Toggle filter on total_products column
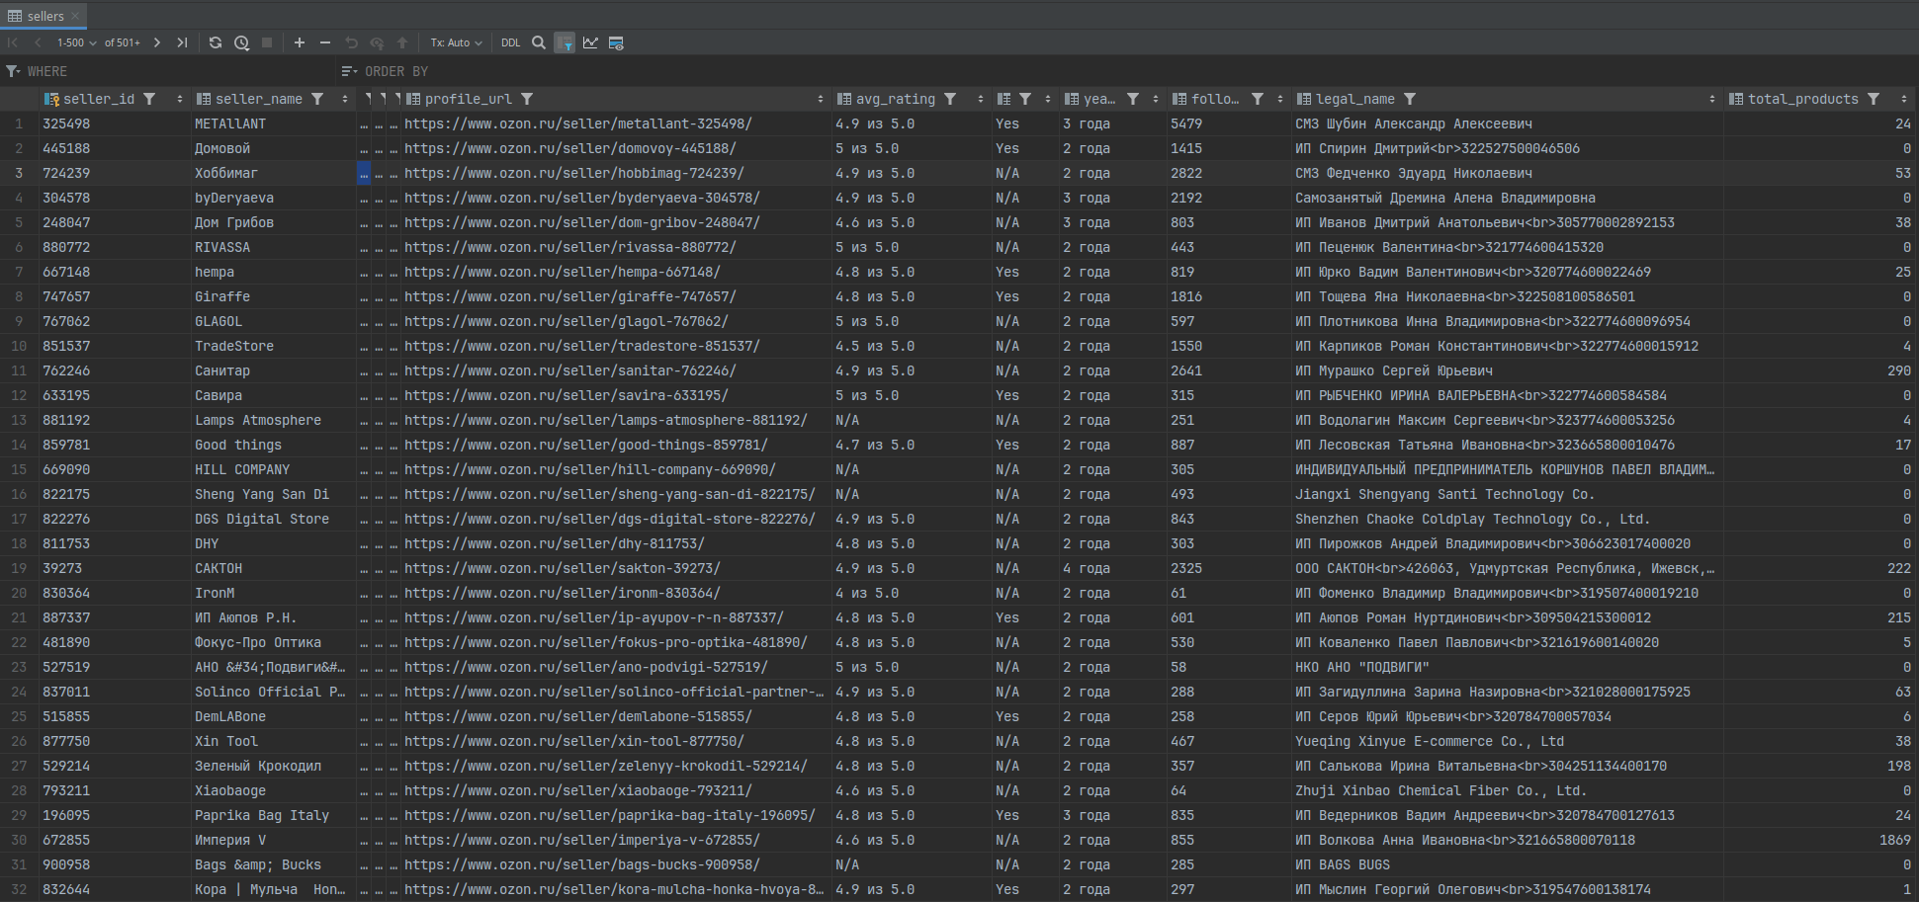The width and height of the screenshot is (1919, 902). coord(1874,99)
